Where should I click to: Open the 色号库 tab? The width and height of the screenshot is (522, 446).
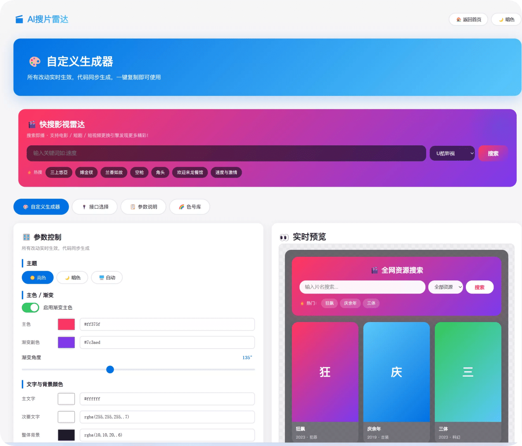[x=190, y=207]
